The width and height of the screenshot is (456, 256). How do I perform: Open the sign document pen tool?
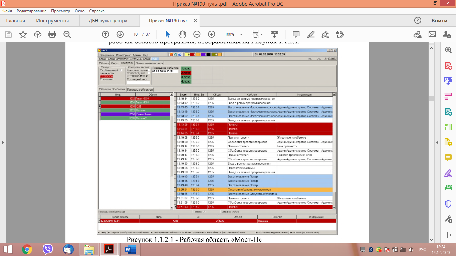[x=325, y=34]
